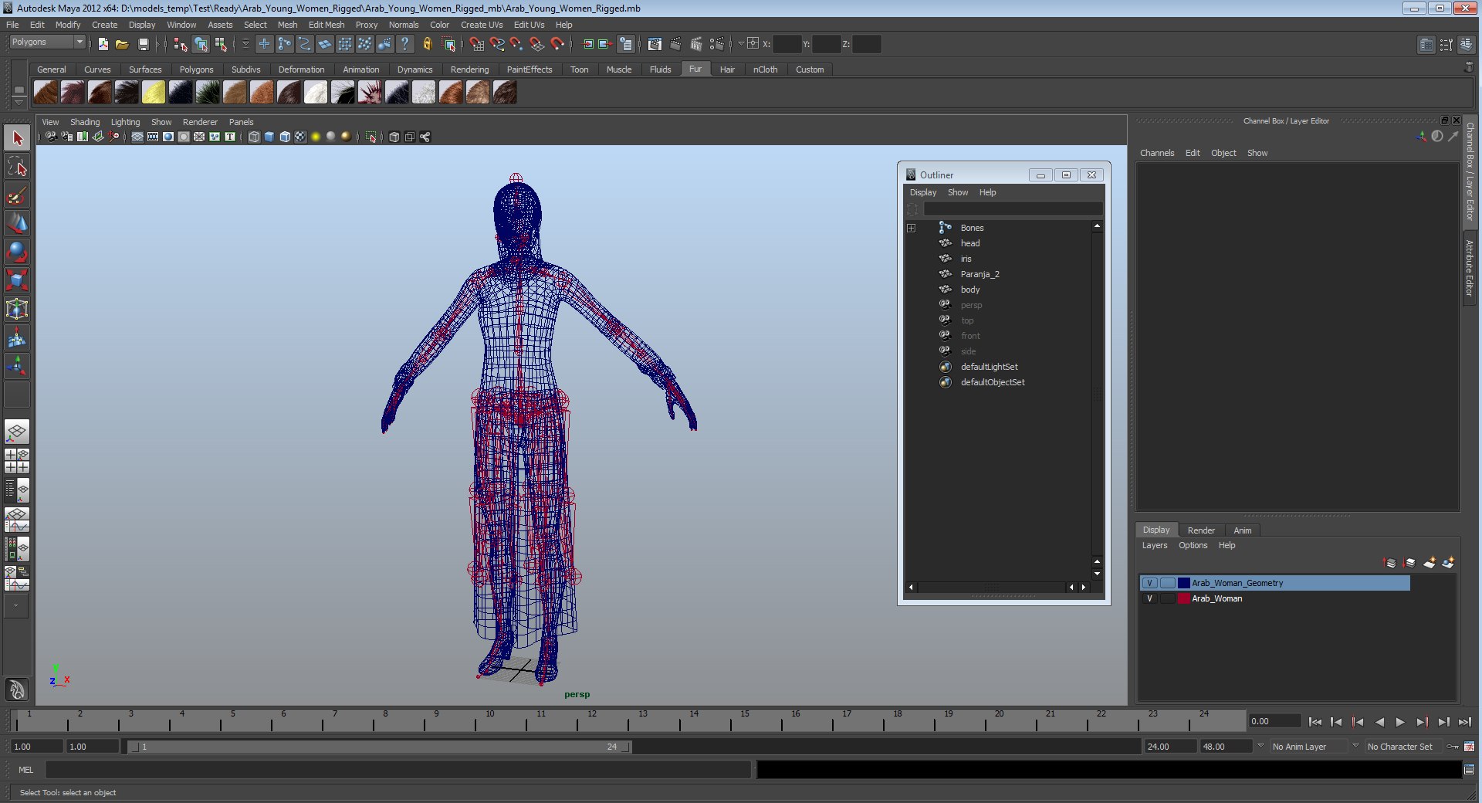Viewport: 1482px width, 803px height.
Task: Move selected layer up icon
Action: pos(1389,563)
